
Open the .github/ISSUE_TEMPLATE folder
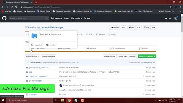pyautogui.click(x=39, y=68)
